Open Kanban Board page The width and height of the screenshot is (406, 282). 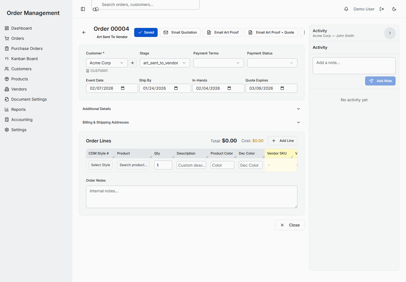[x=36, y=59]
